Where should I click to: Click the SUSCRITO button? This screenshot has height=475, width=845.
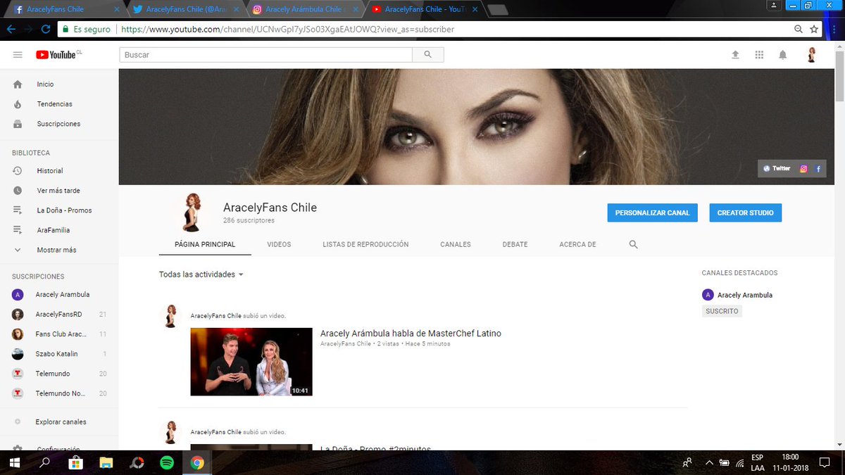722,311
